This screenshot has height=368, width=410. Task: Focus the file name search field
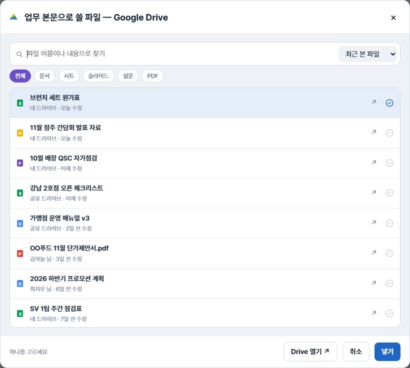click(181, 54)
